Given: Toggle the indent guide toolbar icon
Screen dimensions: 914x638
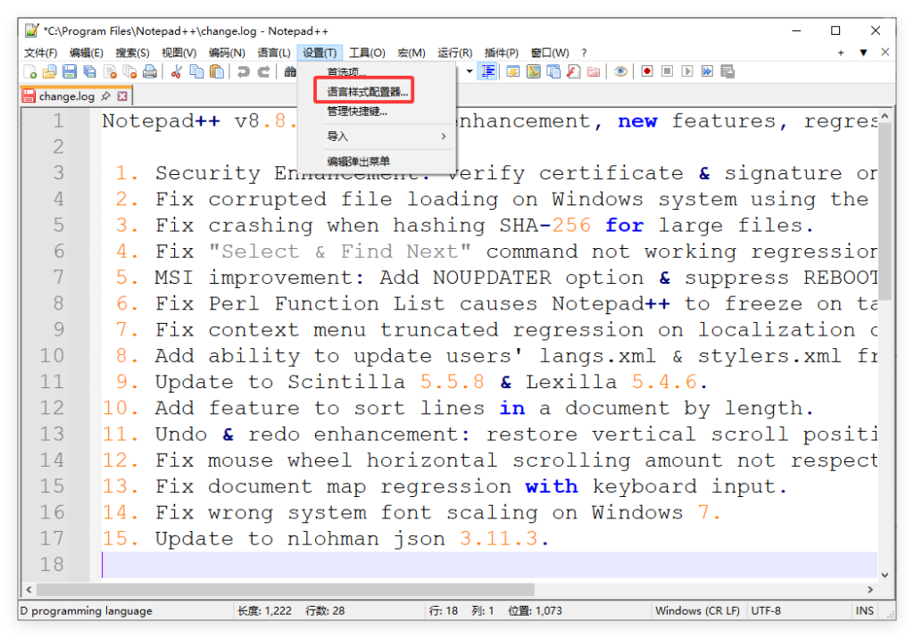Looking at the screenshot, I should pos(487,71).
